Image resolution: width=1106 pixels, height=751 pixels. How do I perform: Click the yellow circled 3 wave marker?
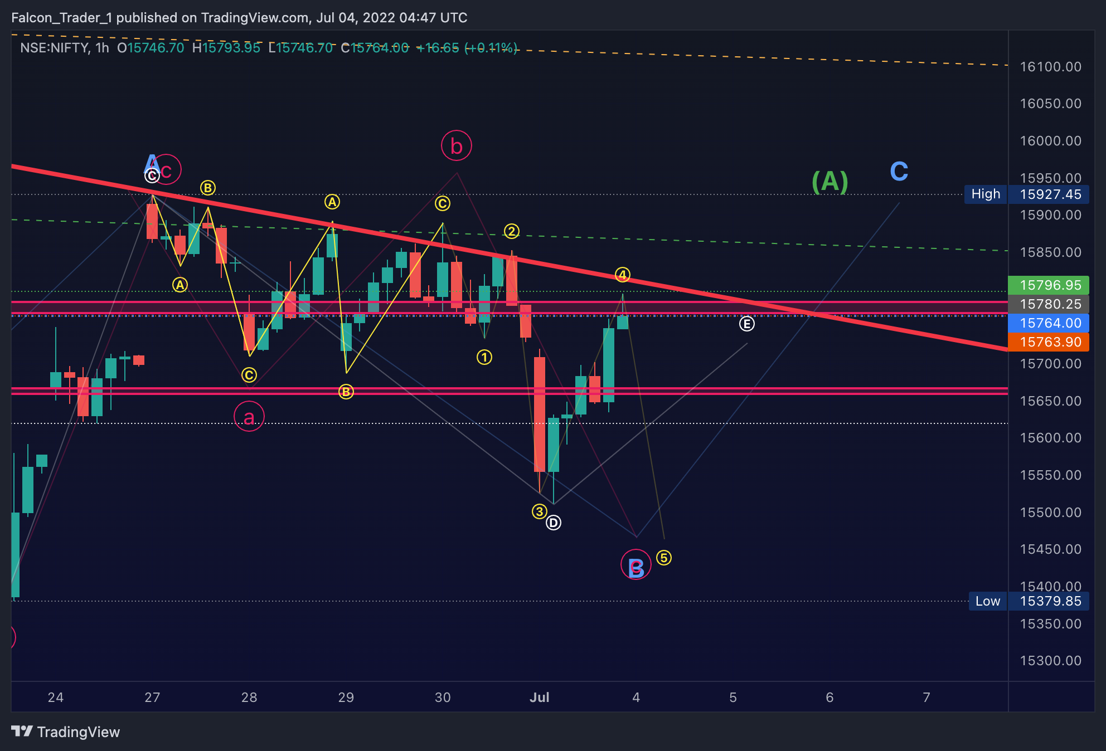point(539,511)
